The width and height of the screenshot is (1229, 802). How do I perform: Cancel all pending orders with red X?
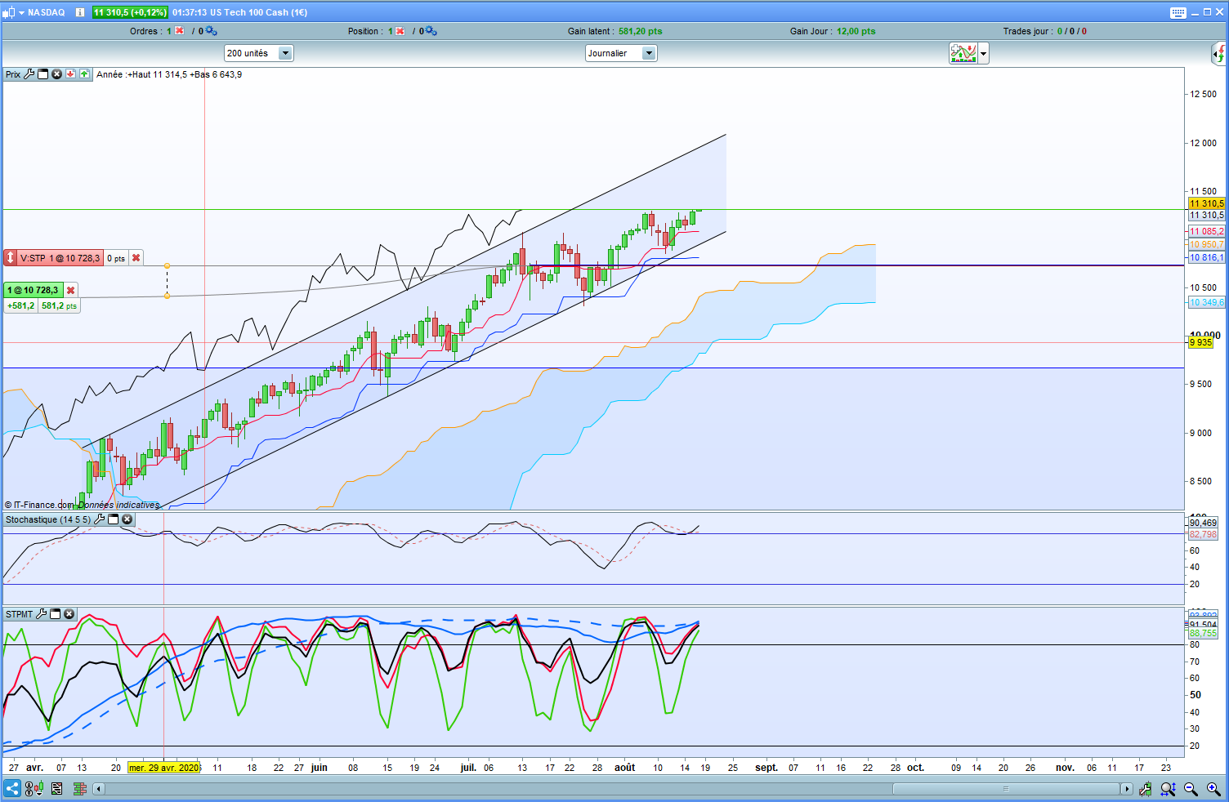180,31
